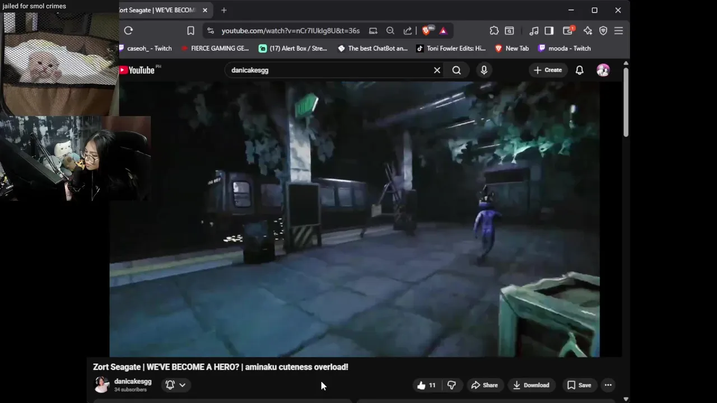
Task: Open the New Tab bookmark
Action: point(512,49)
